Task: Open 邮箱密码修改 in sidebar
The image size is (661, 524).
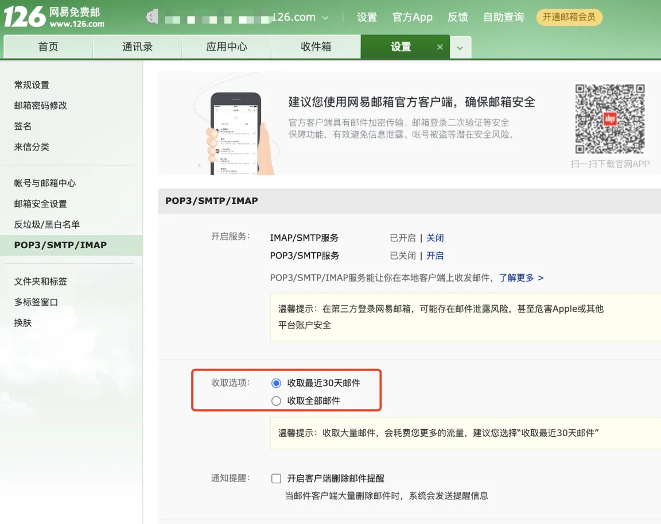Action: click(x=41, y=106)
